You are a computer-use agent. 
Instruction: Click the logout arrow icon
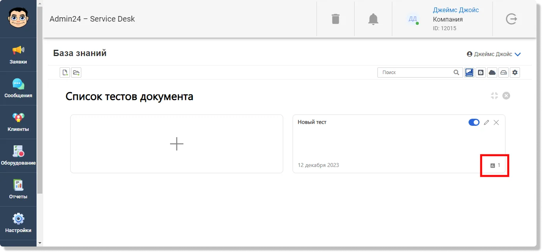coord(511,19)
